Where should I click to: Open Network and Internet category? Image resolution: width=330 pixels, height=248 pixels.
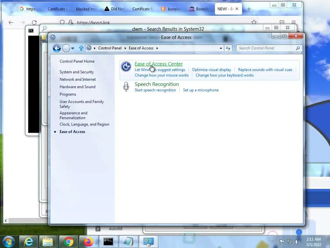tap(78, 79)
